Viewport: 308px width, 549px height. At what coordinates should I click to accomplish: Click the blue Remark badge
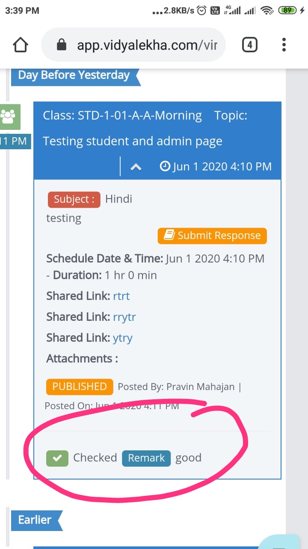(x=146, y=458)
